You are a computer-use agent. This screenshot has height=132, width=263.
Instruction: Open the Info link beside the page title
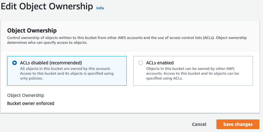tap(100, 8)
